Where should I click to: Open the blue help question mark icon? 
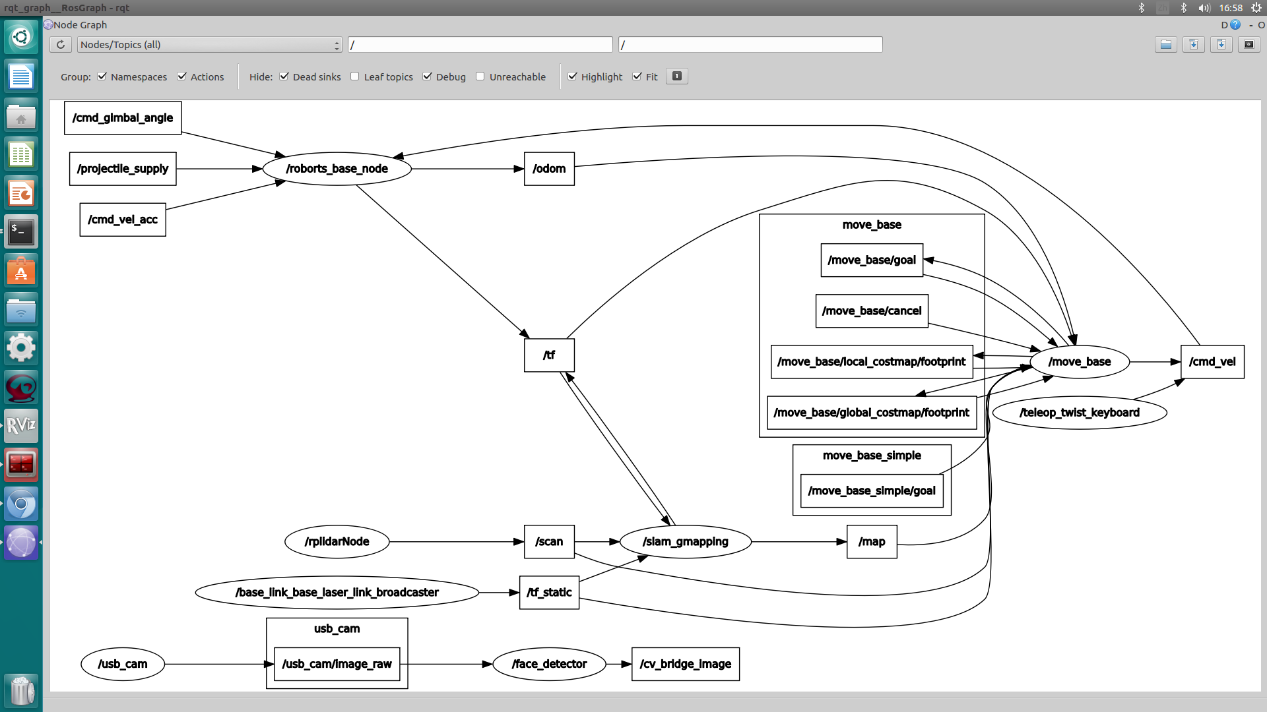click(1235, 25)
